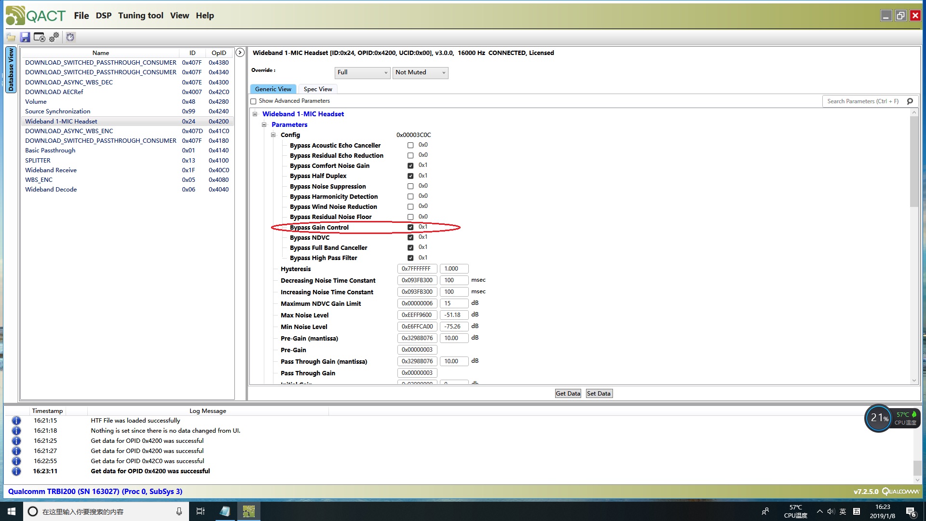Click the Pre-Gain (mantissa) dB value field
Screen dimensions: 926x521
pyautogui.click(x=454, y=338)
